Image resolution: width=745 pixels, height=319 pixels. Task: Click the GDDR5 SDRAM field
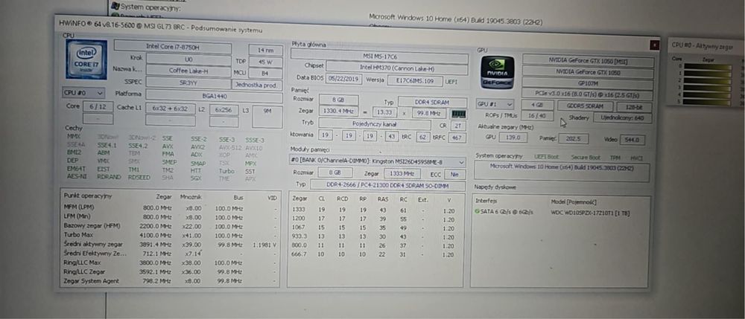586,106
